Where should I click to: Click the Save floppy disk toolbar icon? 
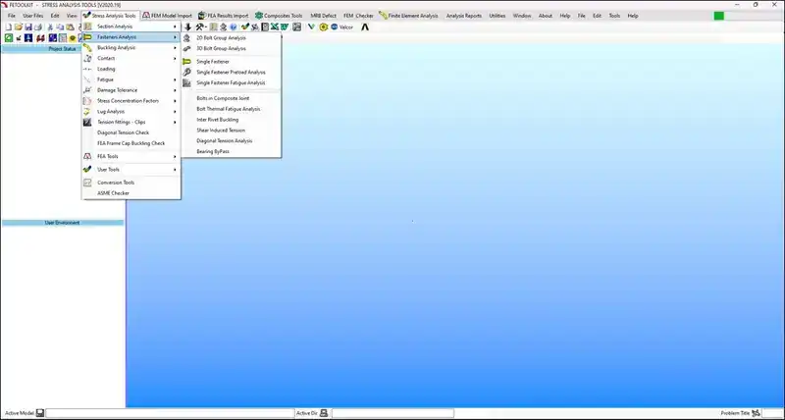pos(28,27)
